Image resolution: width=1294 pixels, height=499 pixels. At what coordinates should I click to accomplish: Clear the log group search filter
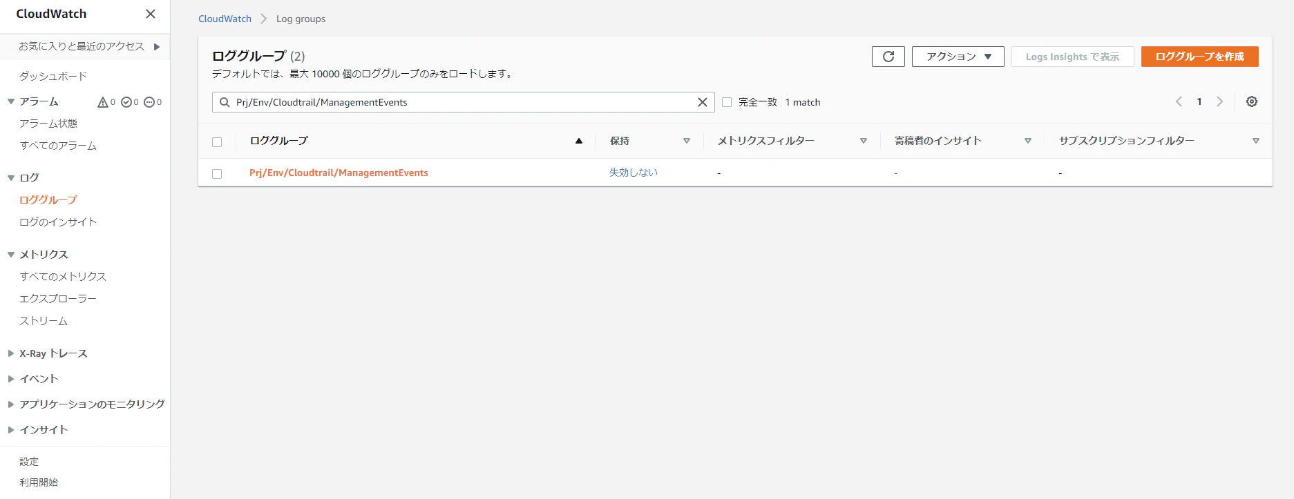tap(703, 102)
